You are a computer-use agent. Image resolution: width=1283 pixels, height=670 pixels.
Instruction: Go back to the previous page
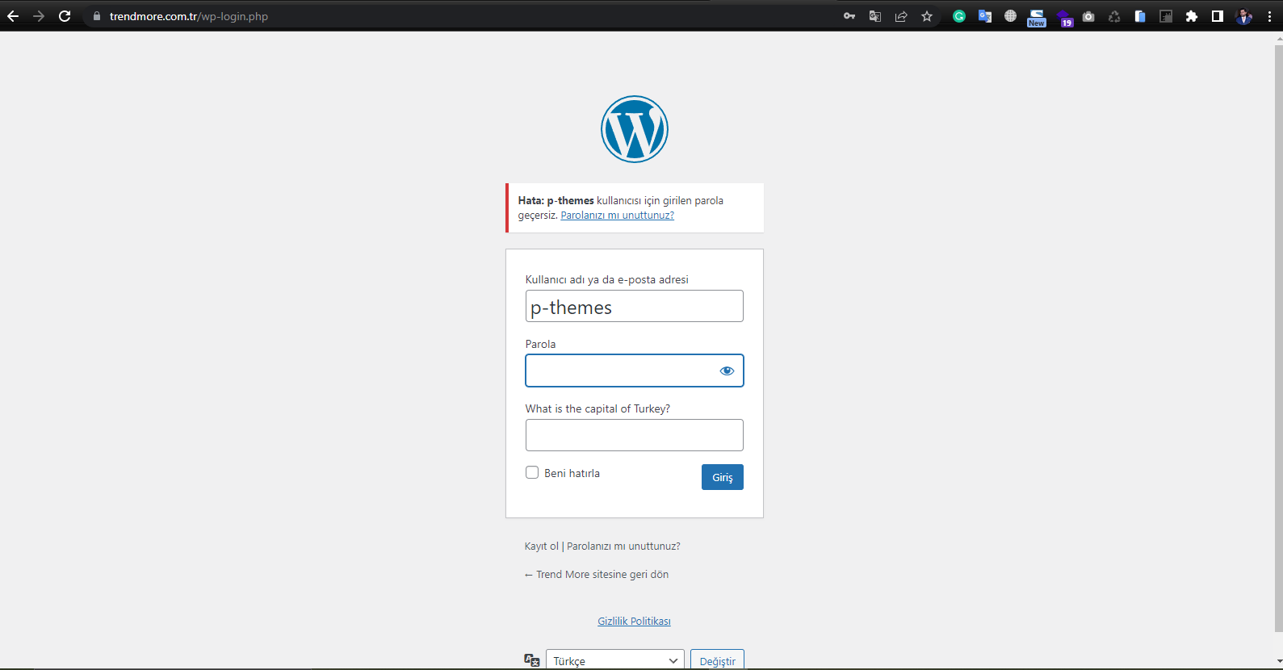[x=13, y=16]
